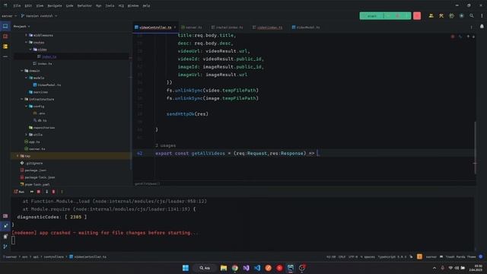The height and width of the screenshot is (274, 487).
Task: Switch to video\index.ts editor tab
Action: click(x=267, y=27)
